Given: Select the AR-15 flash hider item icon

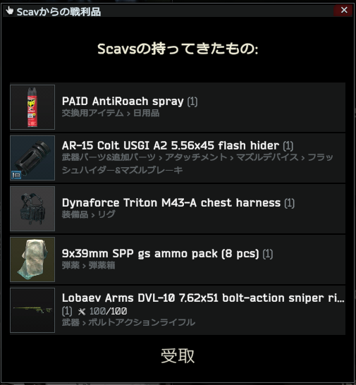Looking at the screenshot, I should (32, 158).
